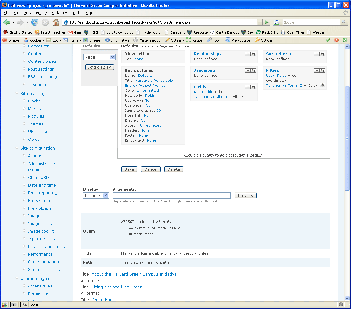Open the History menu in the menu bar
351x309 pixels.
pos(41,13)
